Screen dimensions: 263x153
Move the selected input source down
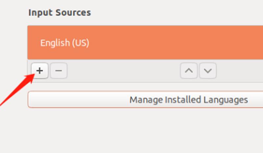pyautogui.click(x=208, y=71)
